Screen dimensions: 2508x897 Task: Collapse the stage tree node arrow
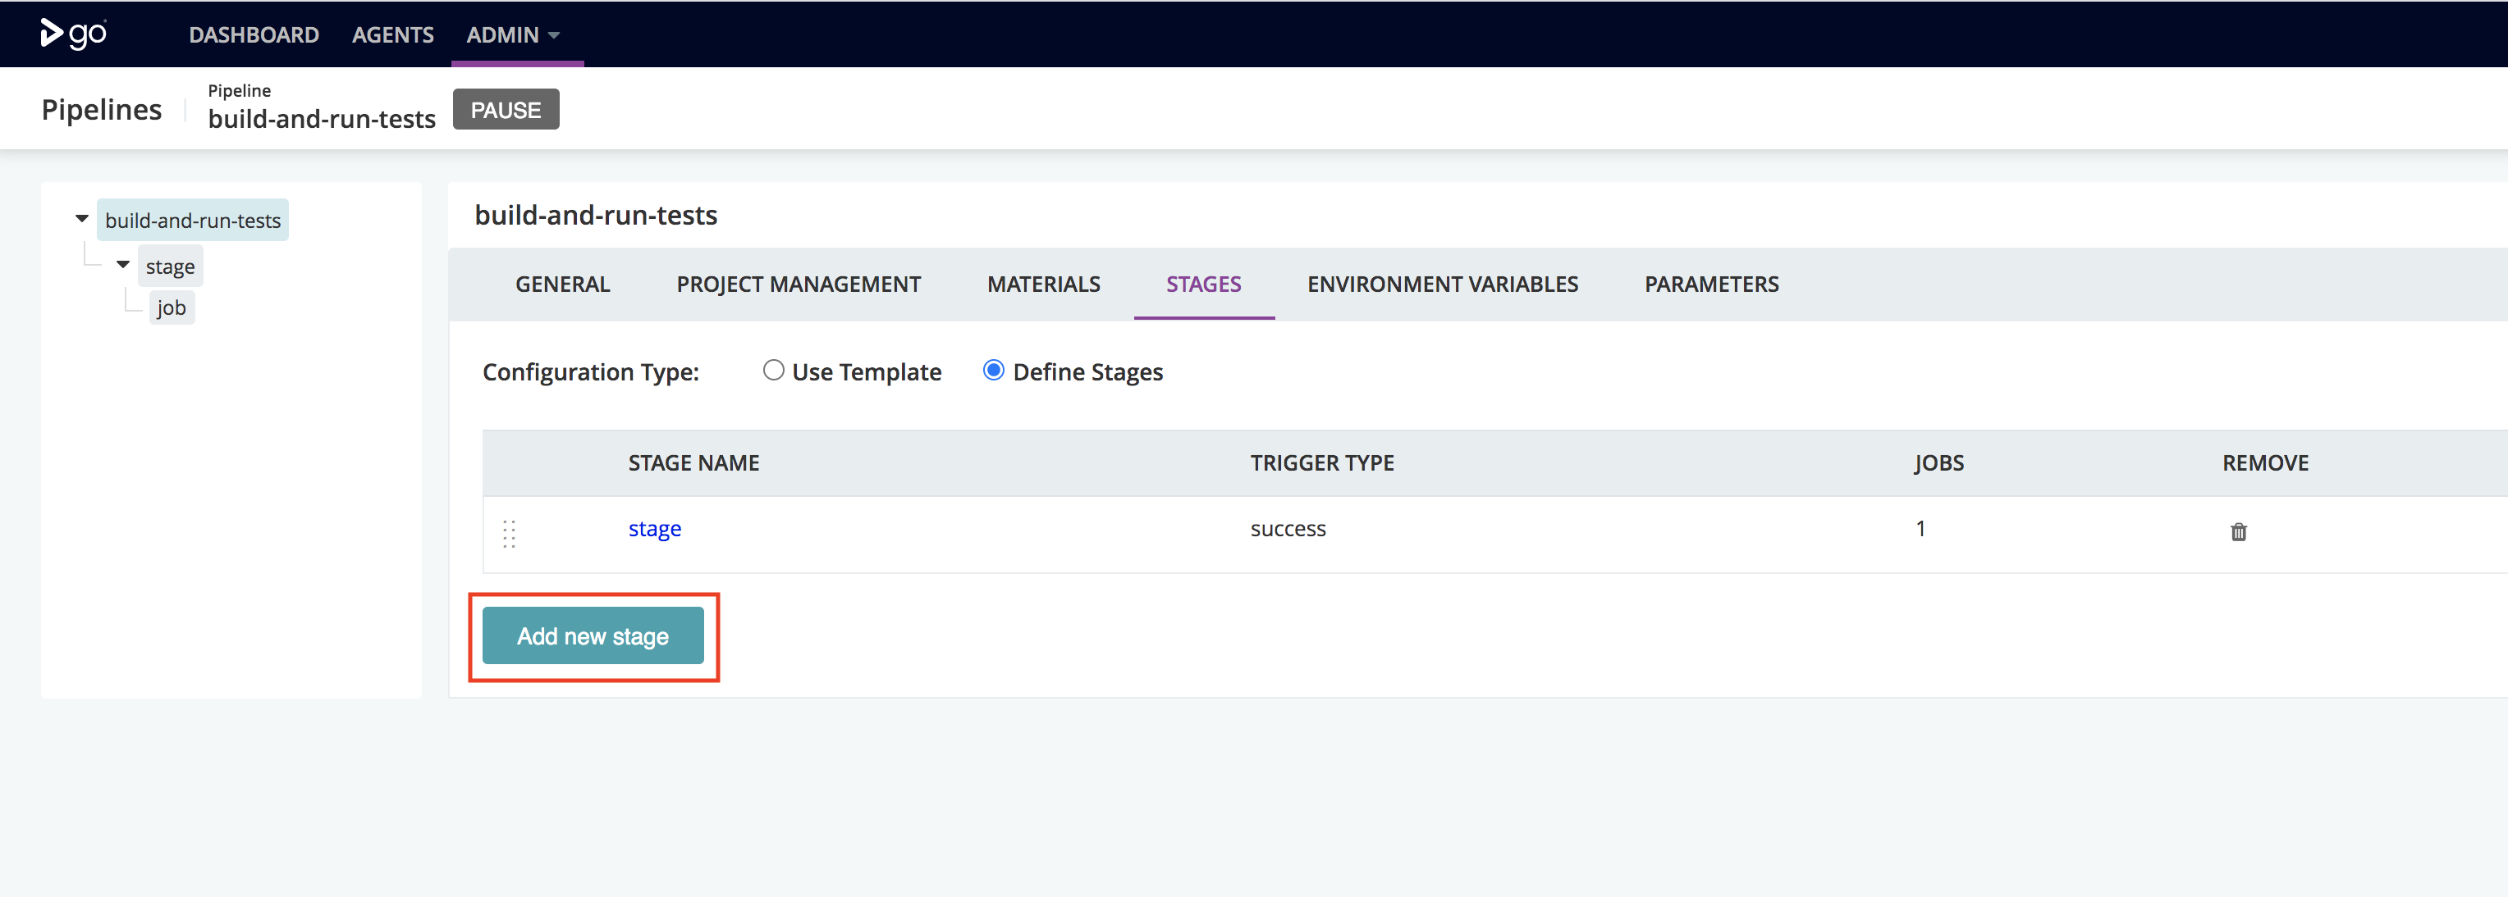[x=124, y=265]
